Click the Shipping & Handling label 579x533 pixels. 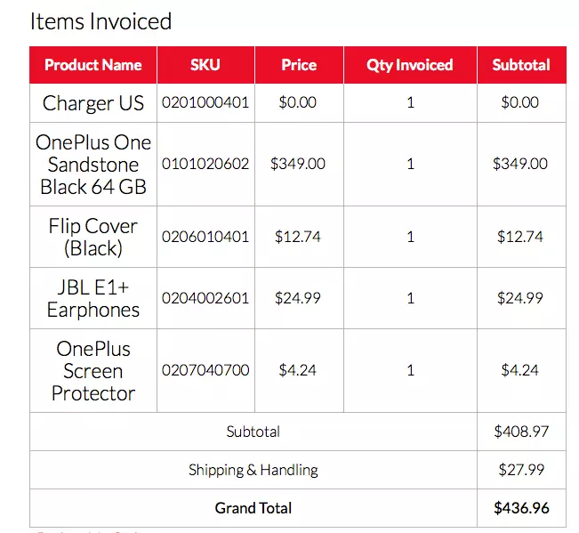pyautogui.click(x=253, y=470)
